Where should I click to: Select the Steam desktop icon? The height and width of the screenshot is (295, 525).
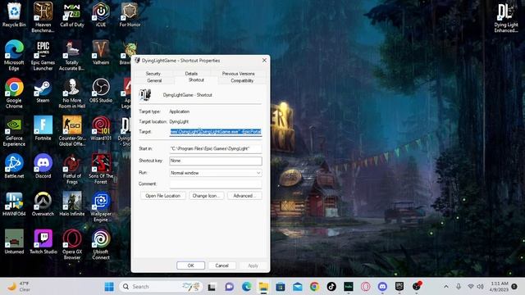[43, 90]
